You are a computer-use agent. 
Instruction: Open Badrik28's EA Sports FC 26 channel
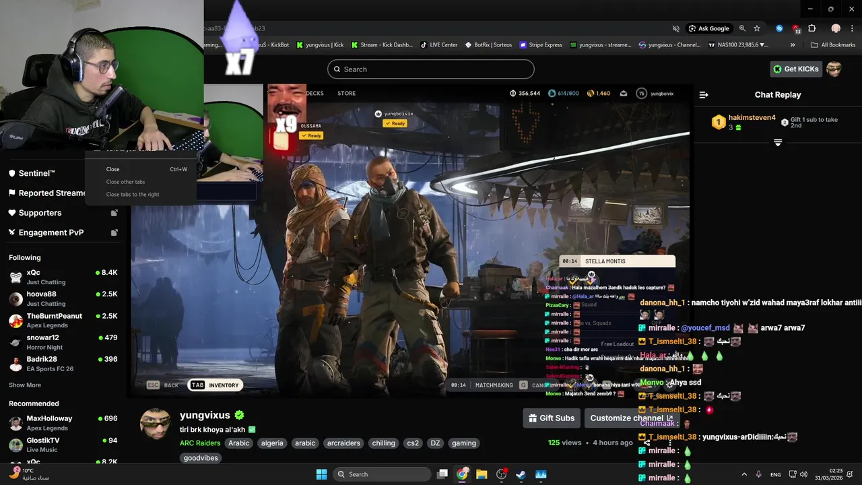pos(63,364)
